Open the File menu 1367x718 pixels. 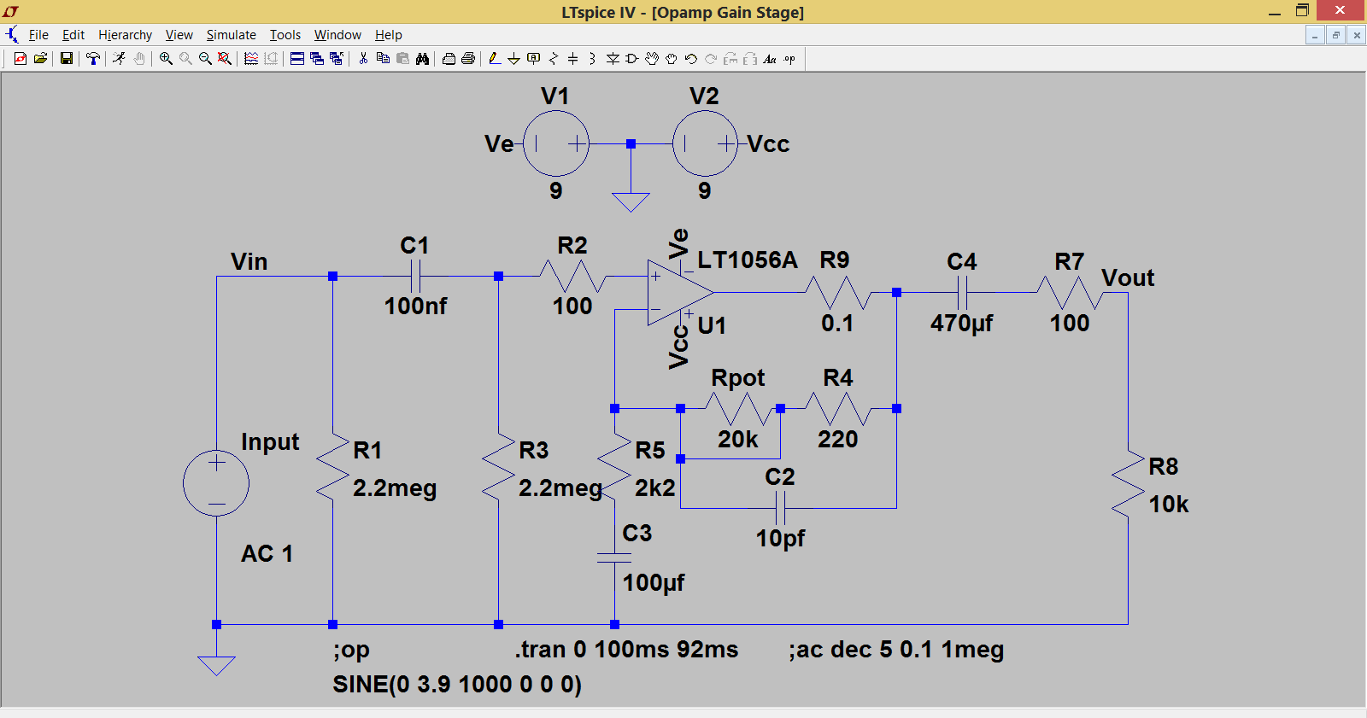tap(38, 35)
